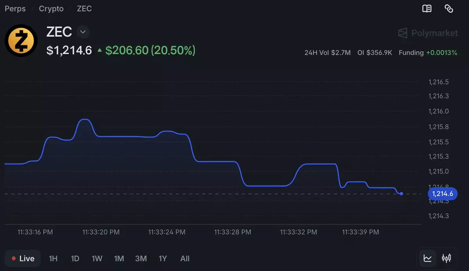Open the book guide icon
469x271 pixels.
pyautogui.click(x=427, y=9)
